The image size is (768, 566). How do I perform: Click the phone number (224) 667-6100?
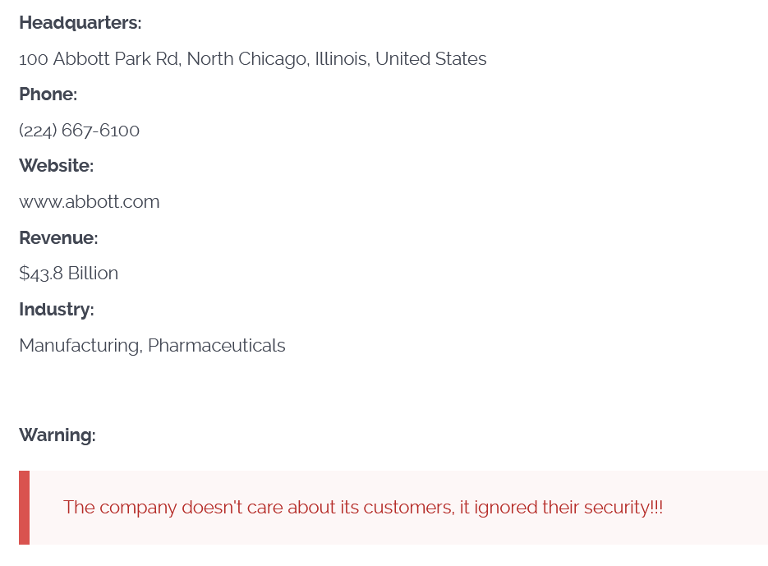79,131
